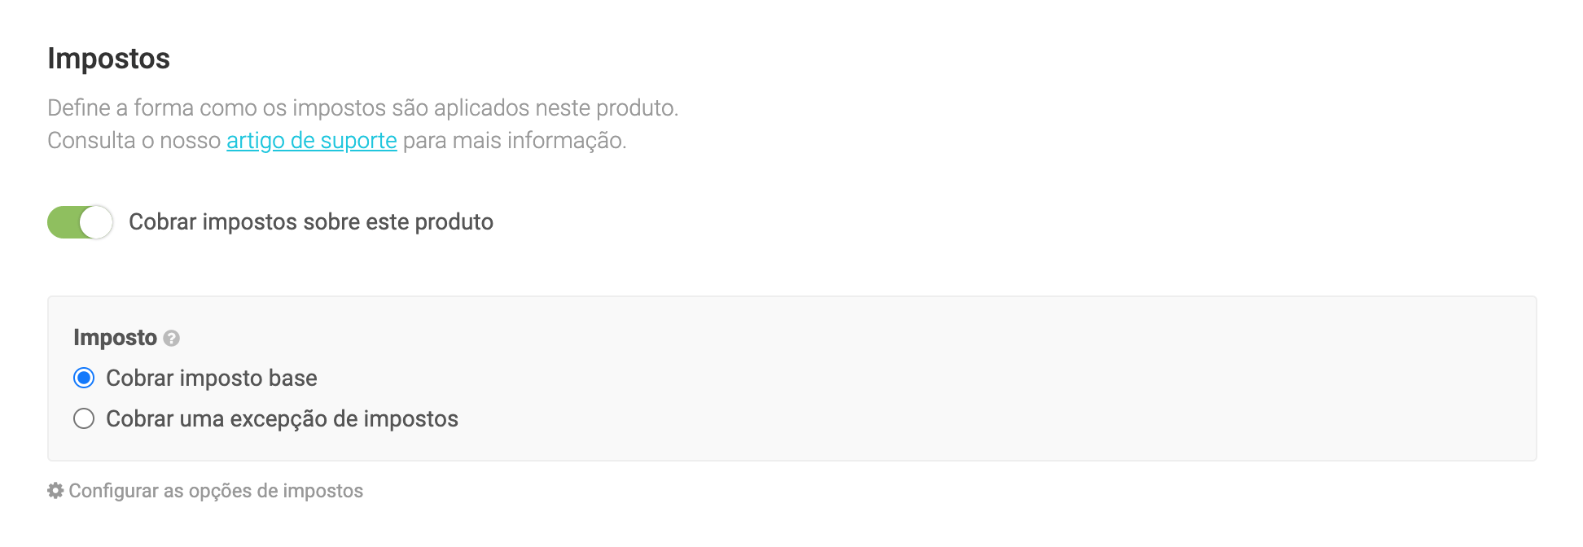Select the Cobrar imposto base radio button

pyautogui.click(x=84, y=378)
